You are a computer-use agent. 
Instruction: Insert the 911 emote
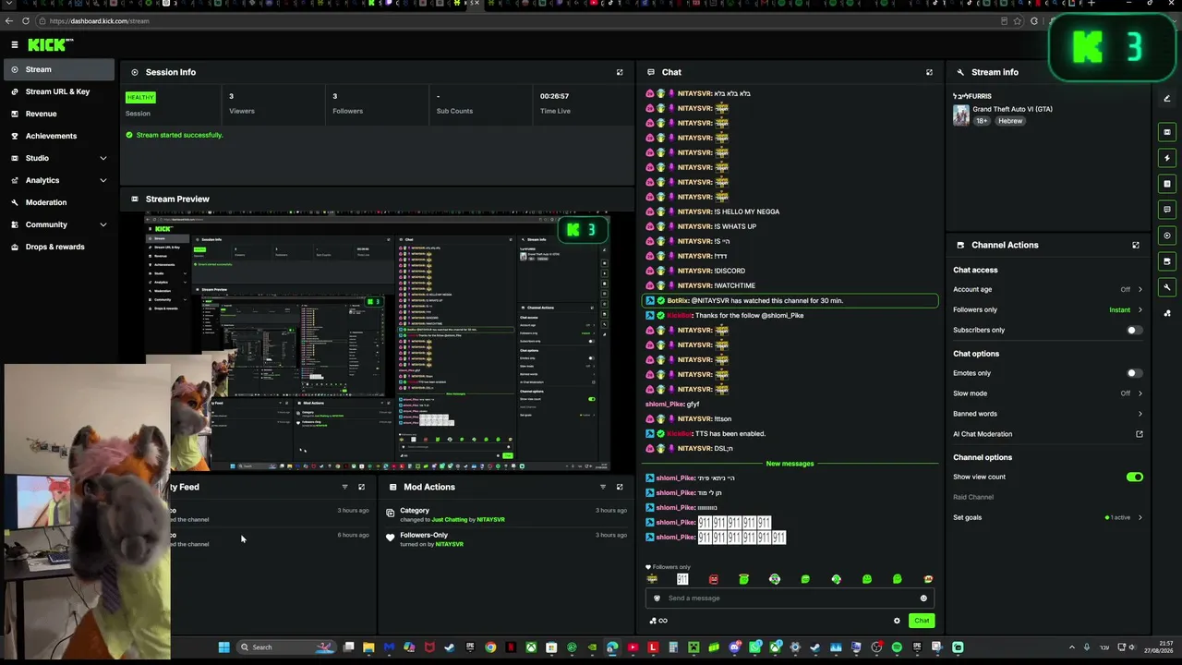point(682,579)
